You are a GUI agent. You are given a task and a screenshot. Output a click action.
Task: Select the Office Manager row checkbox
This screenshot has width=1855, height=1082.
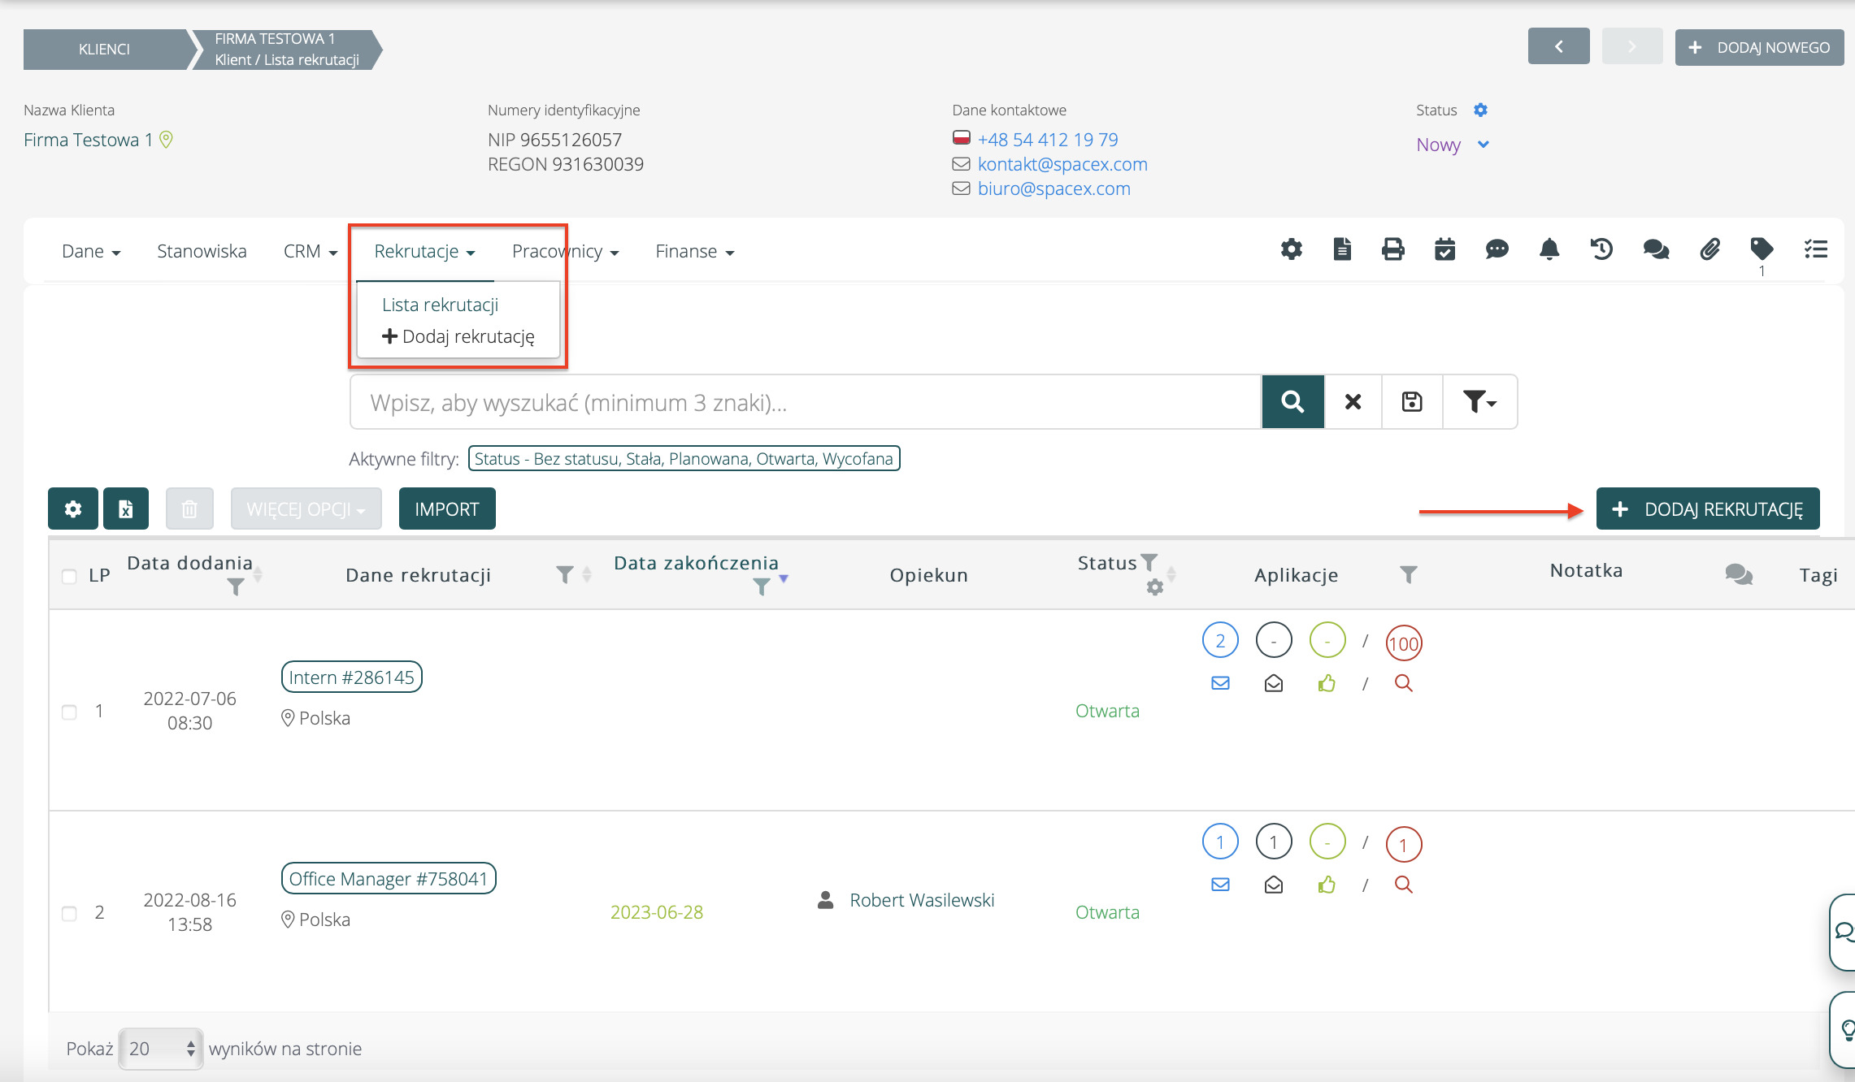(70, 914)
